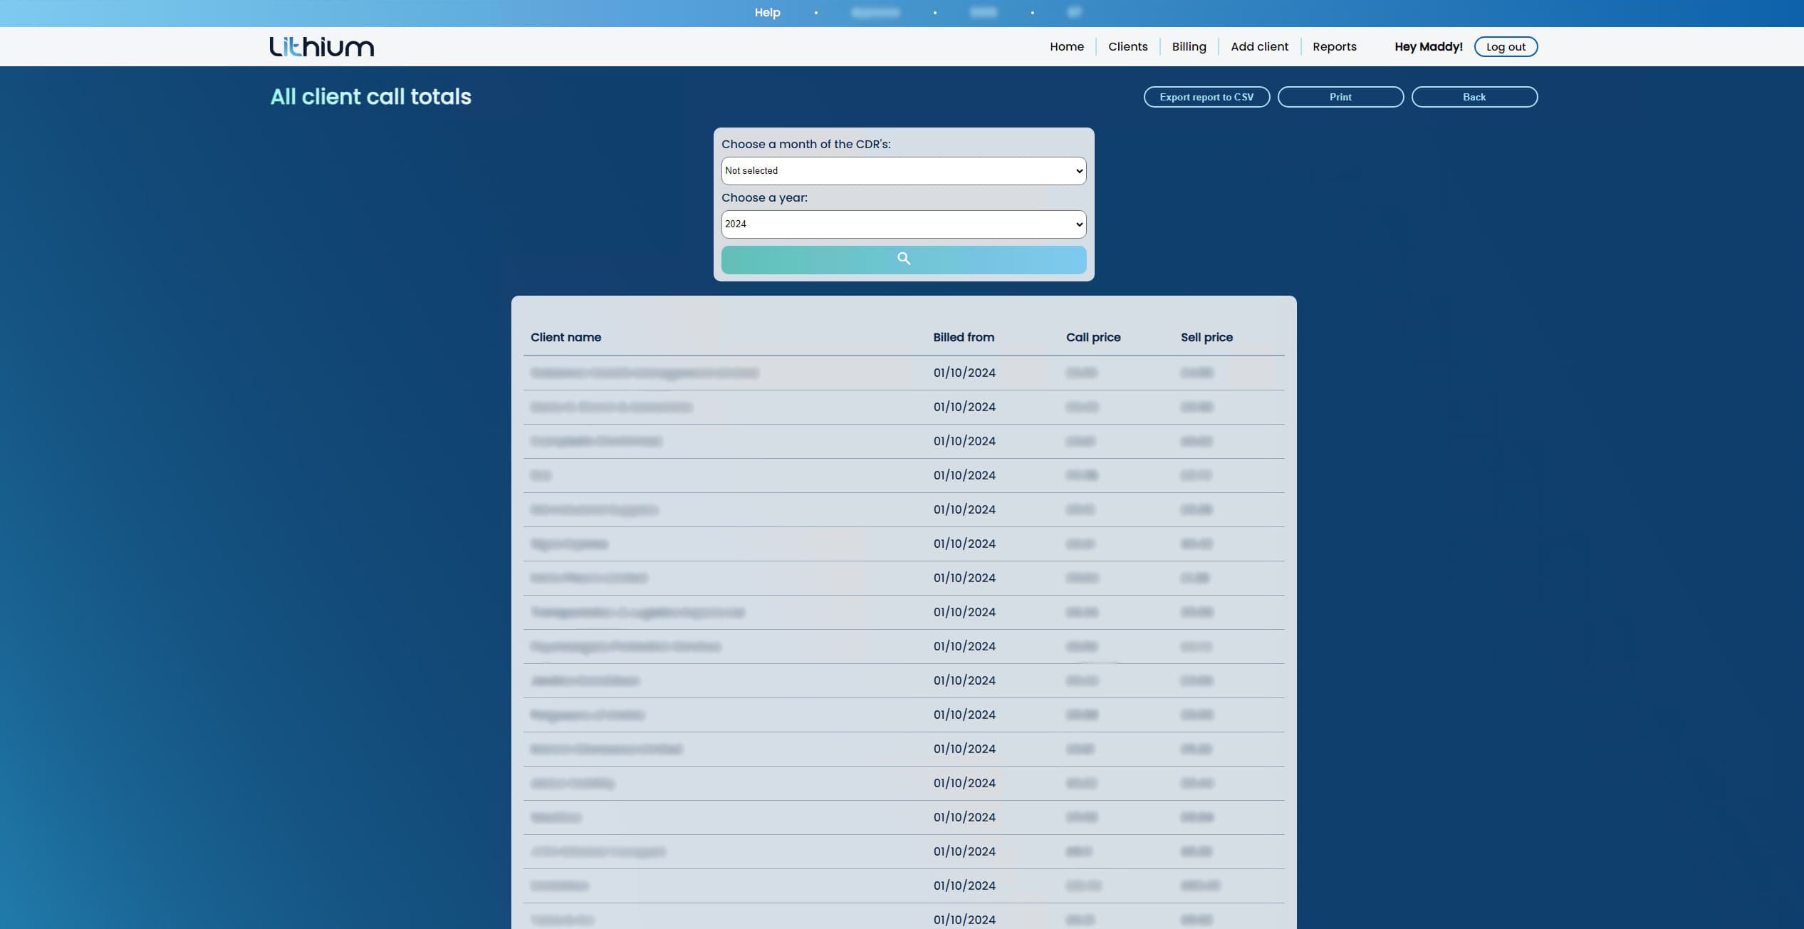Open the year dropdown showing 2024
1804x929 pixels.
point(903,224)
